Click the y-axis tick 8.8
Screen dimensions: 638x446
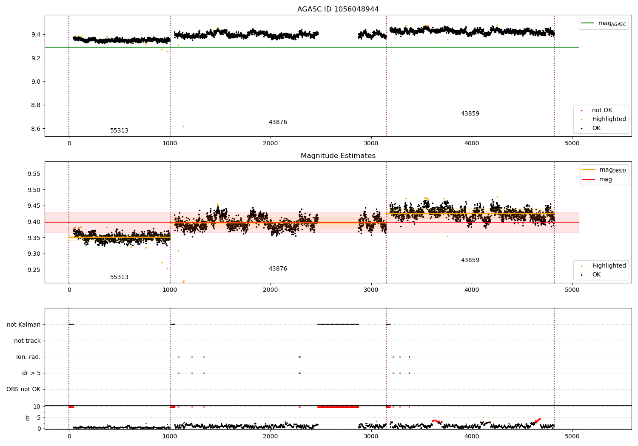(35, 105)
